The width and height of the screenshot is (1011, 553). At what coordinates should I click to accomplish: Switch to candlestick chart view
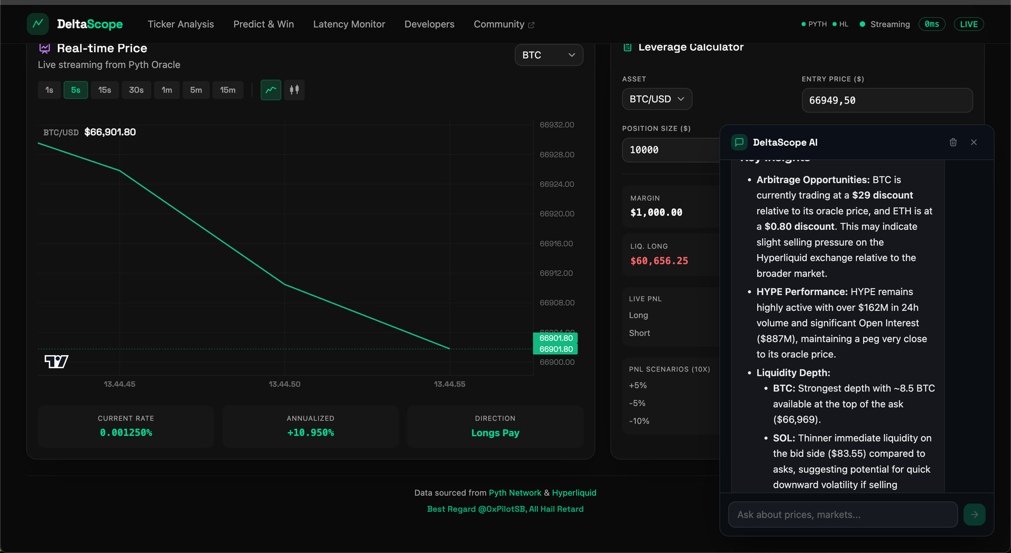[294, 90]
